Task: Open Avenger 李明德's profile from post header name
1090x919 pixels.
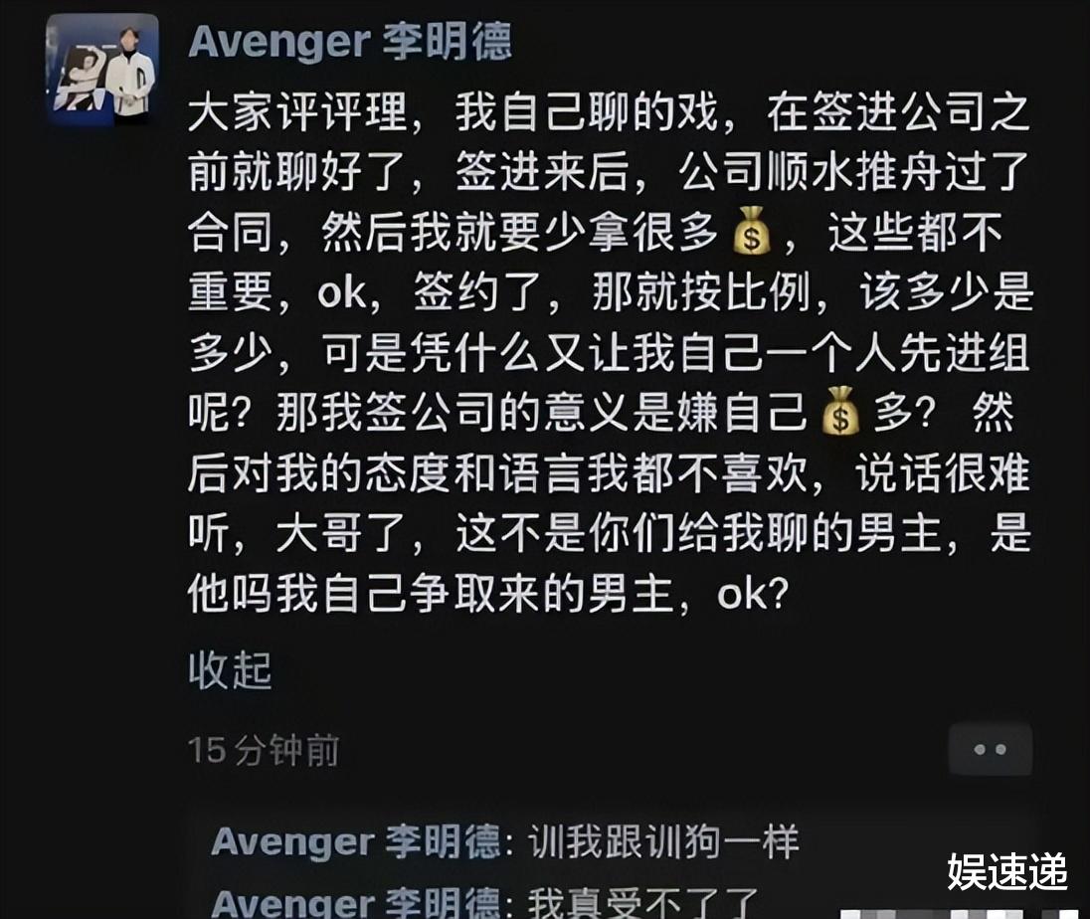Action: tap(351, 42)
